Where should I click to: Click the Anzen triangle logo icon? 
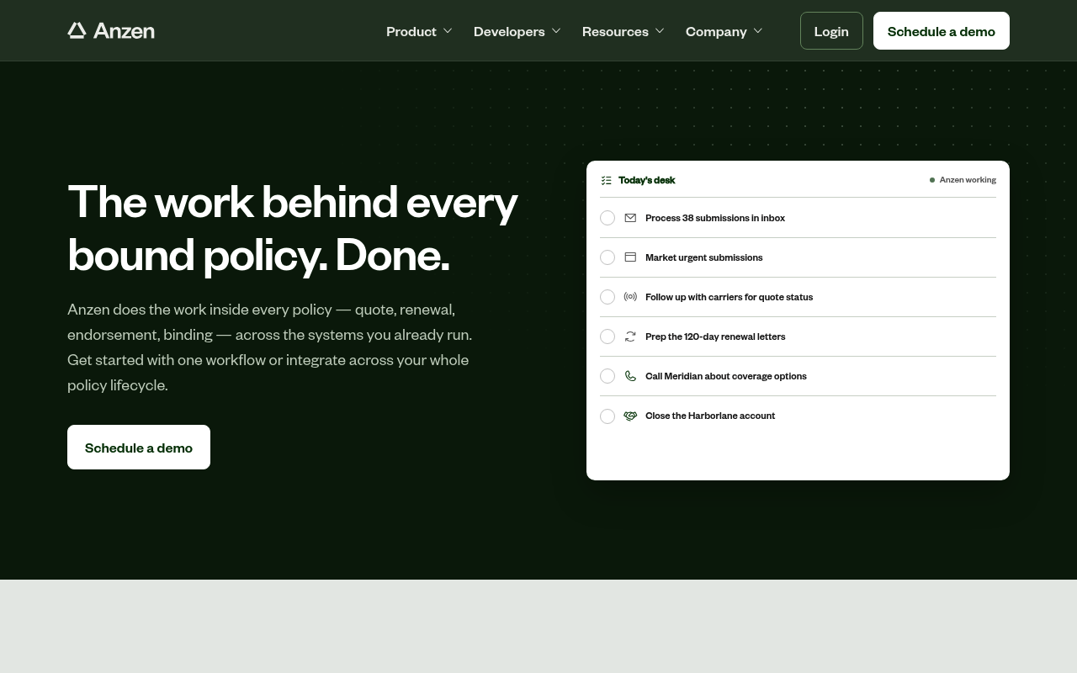click(x=77, y=30)
